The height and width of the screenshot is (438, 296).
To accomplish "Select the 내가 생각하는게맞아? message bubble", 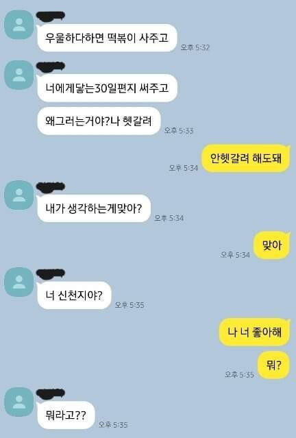I will click(x=94, y=208).
